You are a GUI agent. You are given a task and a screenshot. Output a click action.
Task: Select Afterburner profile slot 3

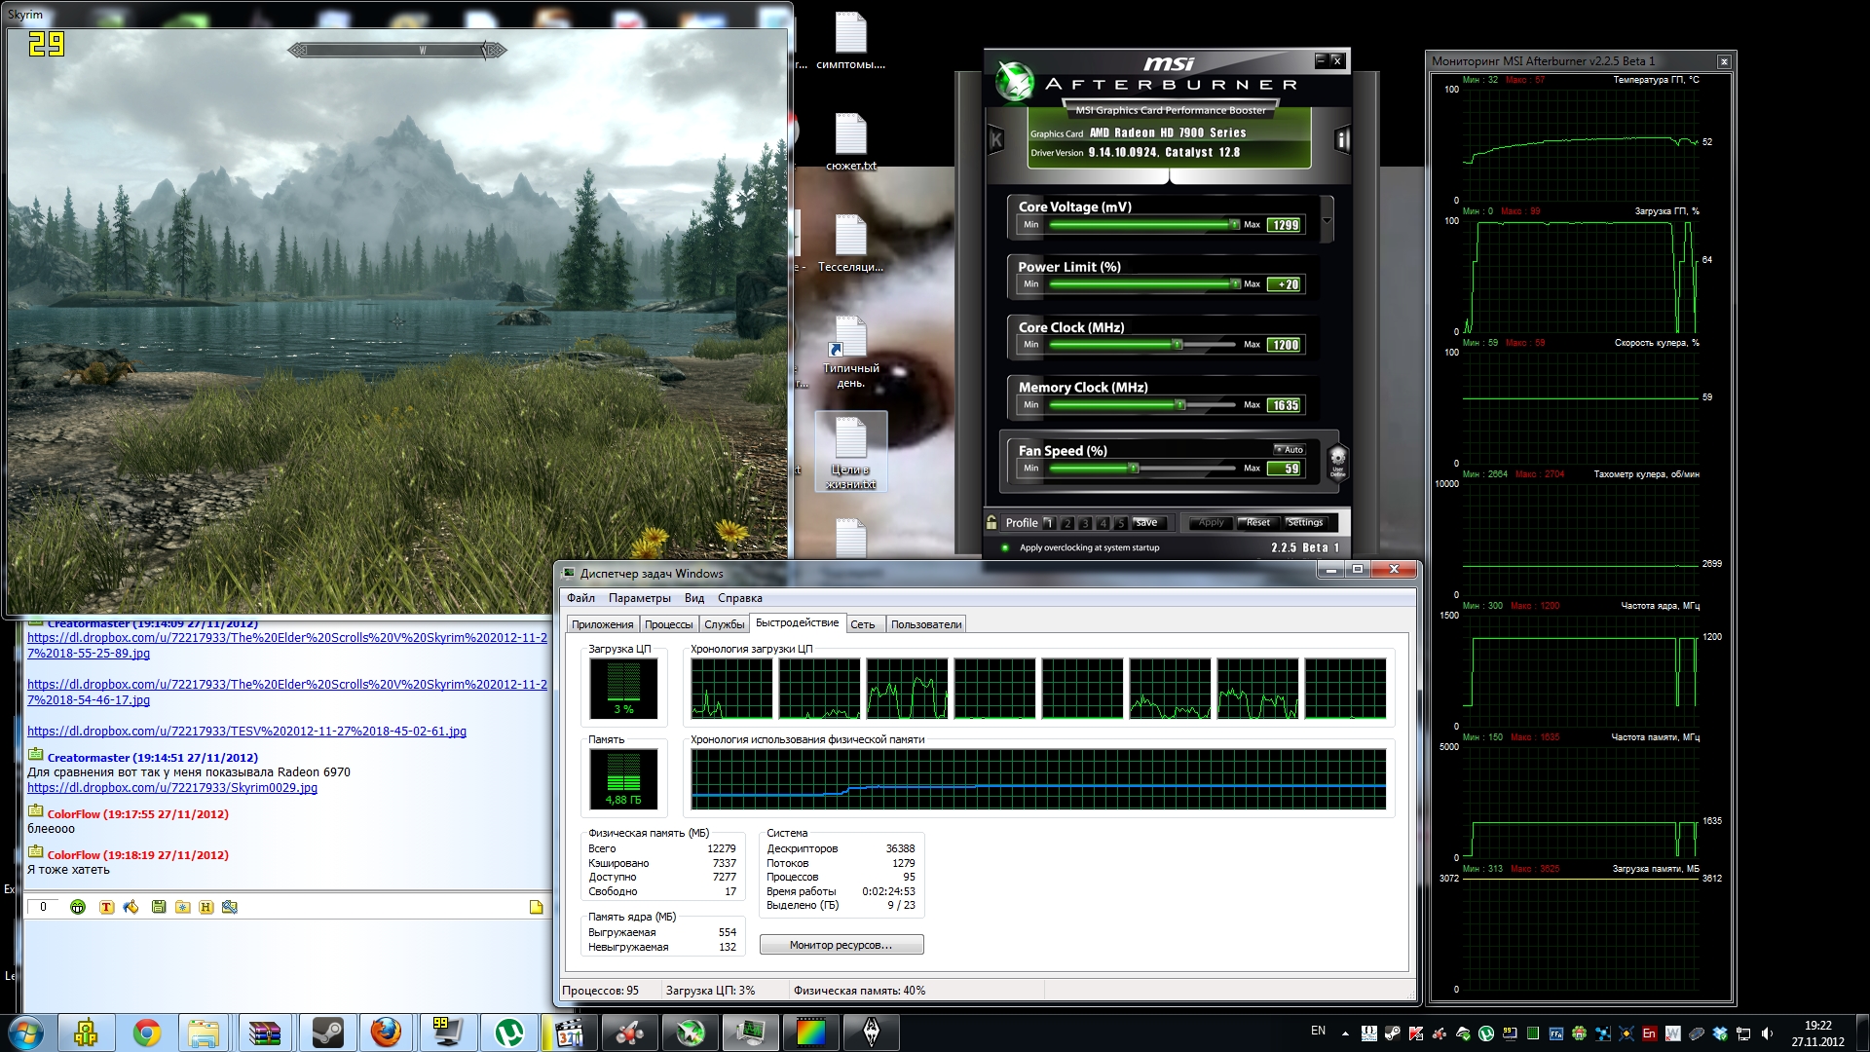pyautogui.click(x=1085, y=523)
